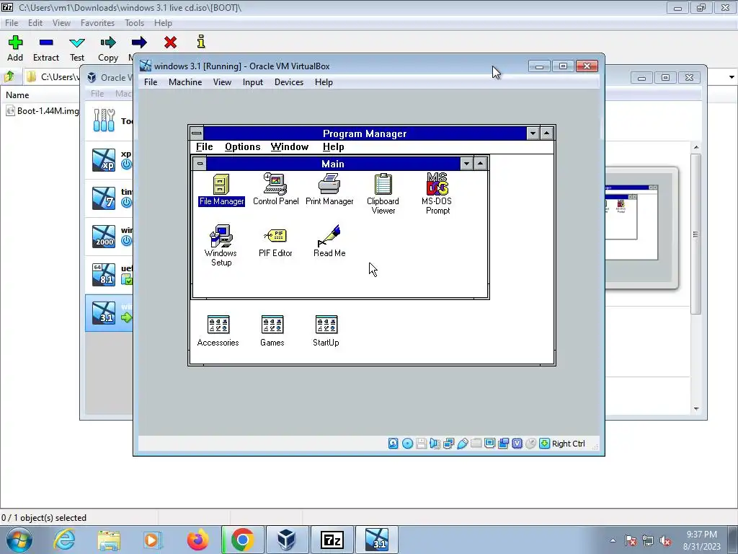Open 7-Zip Tools menu
The image size is (738, 554).
pos(134,22)
